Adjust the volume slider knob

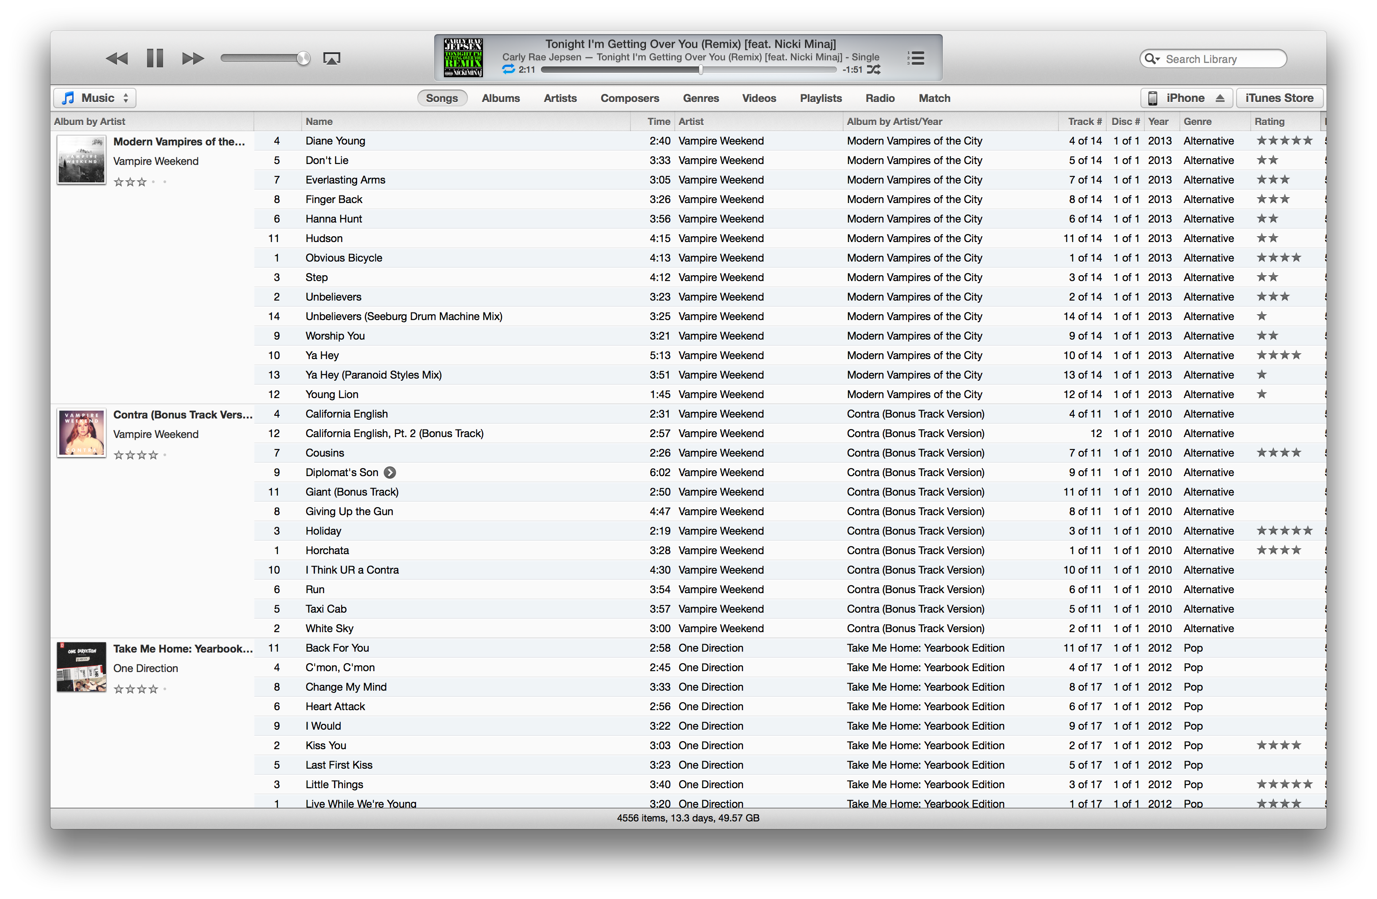coord(303,59)
